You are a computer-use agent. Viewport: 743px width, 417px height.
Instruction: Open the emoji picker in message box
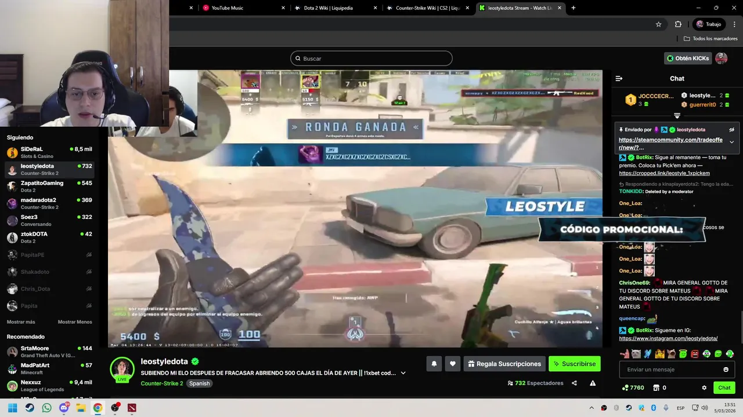726,370
